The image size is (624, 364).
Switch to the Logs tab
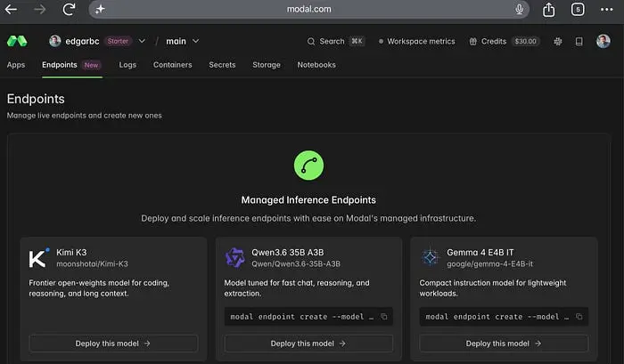tap(127, 65)
